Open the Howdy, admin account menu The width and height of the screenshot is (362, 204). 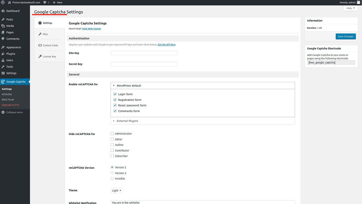click(350, 2)
